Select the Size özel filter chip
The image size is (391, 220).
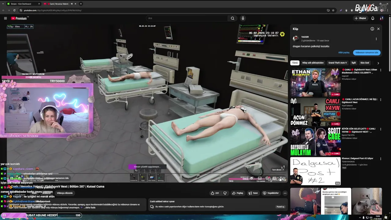coord(365,63)
